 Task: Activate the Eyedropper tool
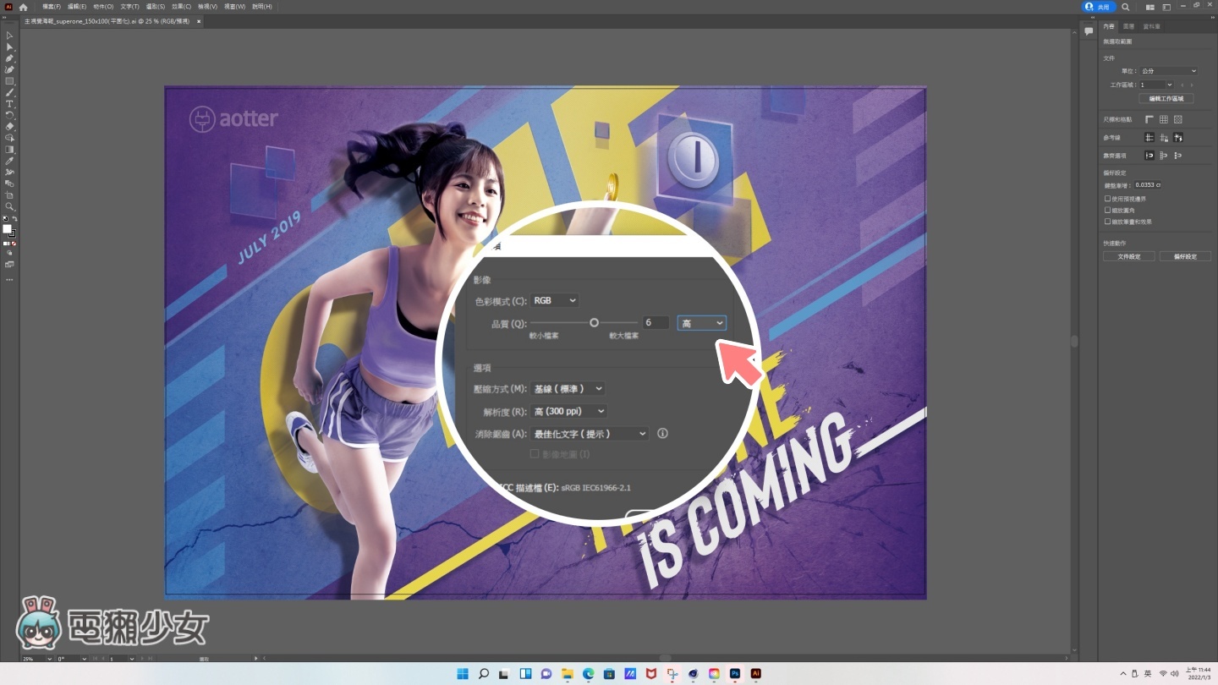tap(9, 161)
